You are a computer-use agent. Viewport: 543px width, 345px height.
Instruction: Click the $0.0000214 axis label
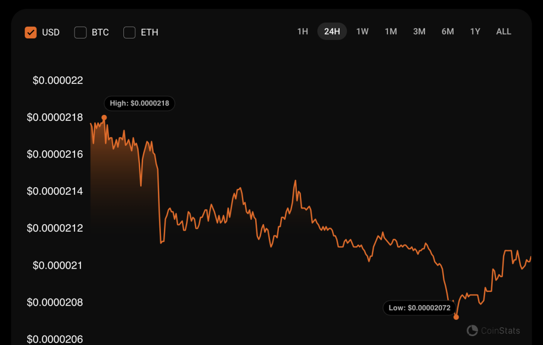[x=55, y=191]
